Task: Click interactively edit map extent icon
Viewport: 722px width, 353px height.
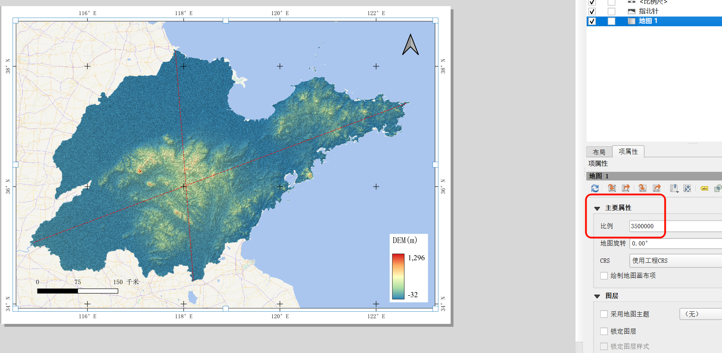Action: coord(687,188)
